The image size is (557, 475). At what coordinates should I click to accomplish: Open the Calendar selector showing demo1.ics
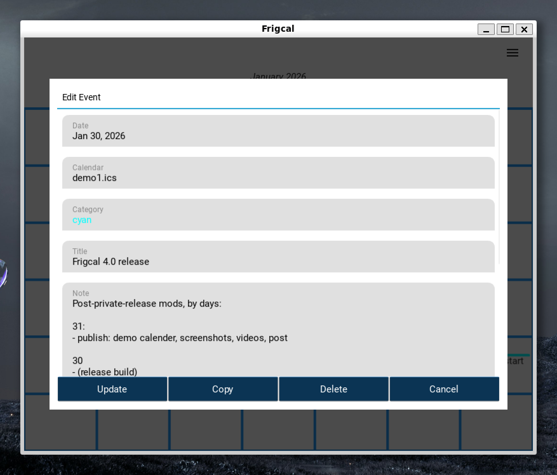[x=278, y=173]
